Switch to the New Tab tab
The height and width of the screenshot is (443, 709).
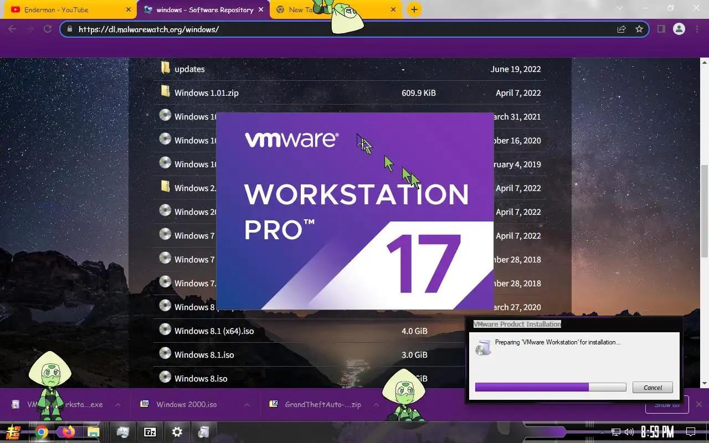click(x=336, y=9)
